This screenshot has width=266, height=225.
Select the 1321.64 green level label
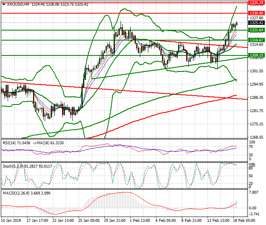256,30
